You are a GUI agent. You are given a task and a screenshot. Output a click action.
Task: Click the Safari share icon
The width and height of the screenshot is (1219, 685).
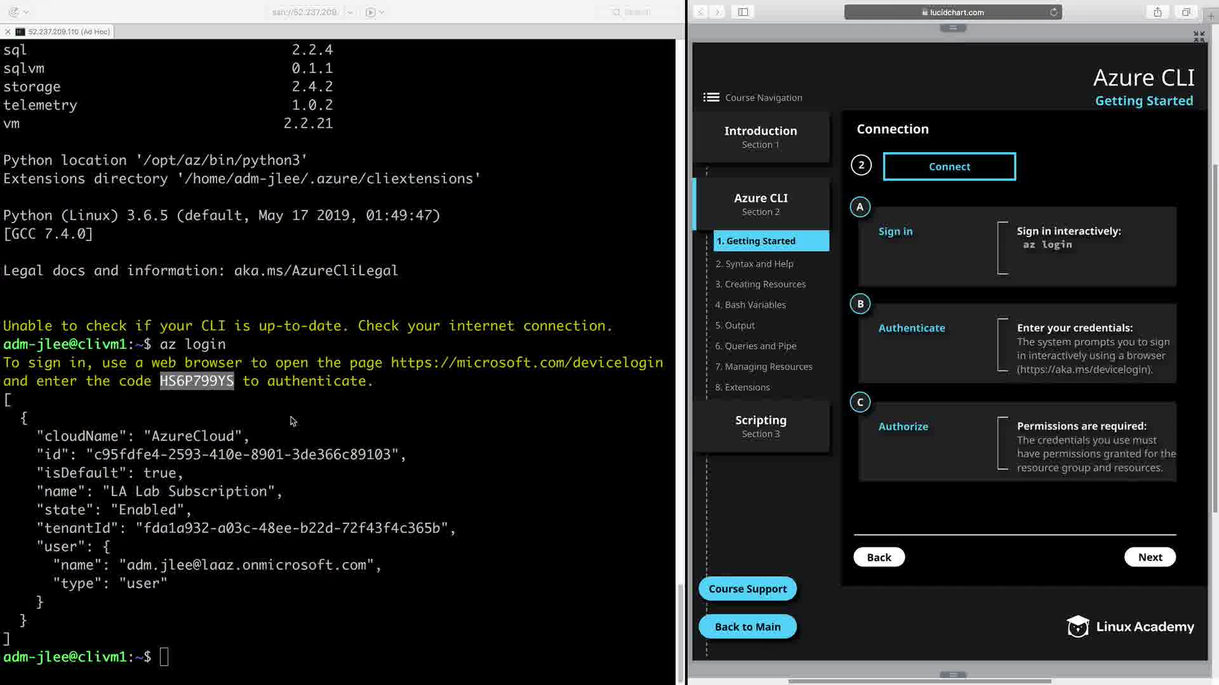click(x=1157, y=12)
